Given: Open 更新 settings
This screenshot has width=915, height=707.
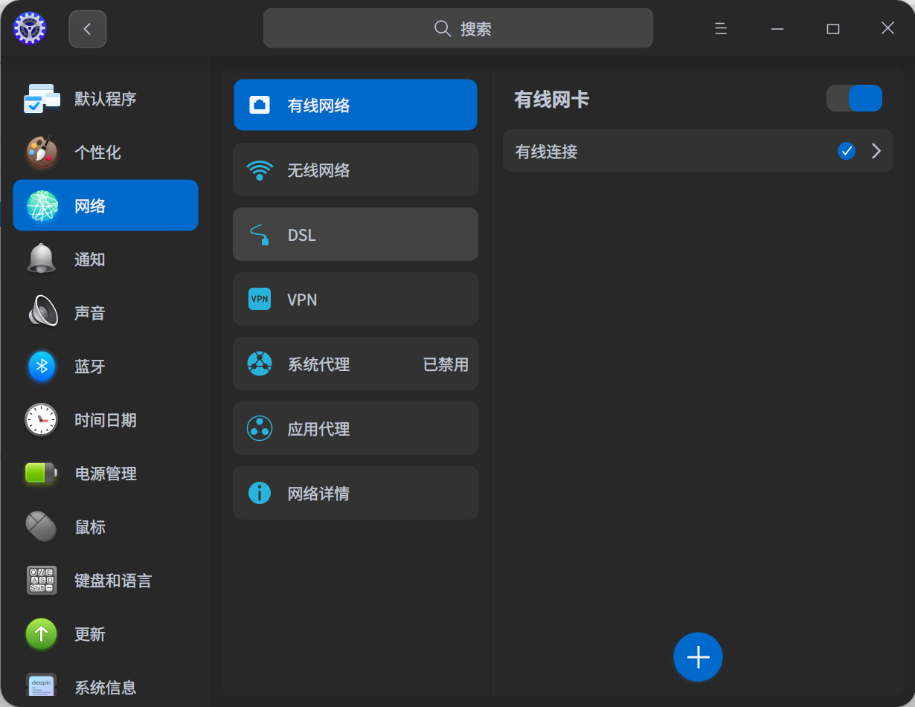Looking at the screenshot, I should (106, 634).
